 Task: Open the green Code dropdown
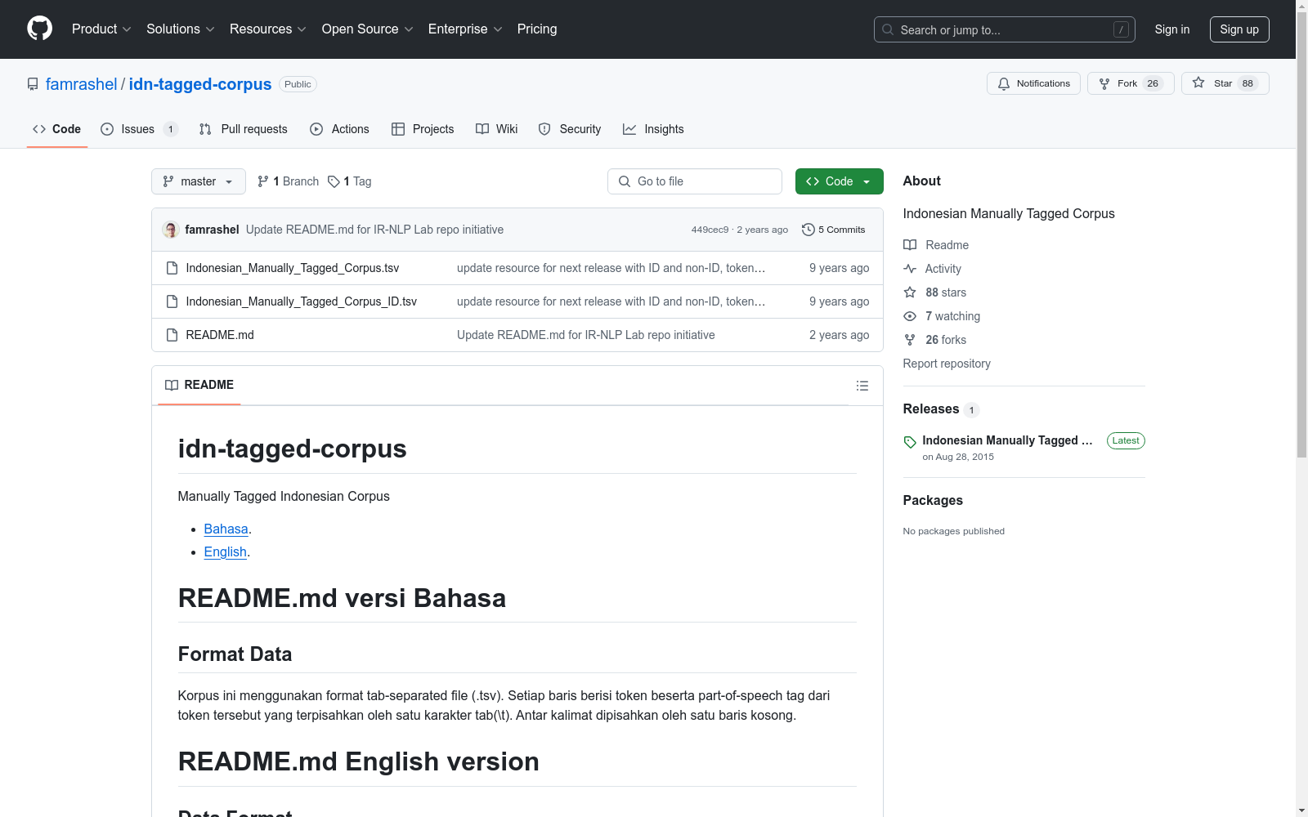[x=839, y=181]
